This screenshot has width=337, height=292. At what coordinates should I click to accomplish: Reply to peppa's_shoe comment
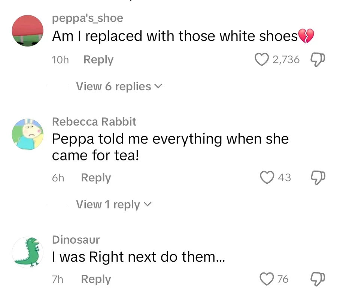pyautogui.click(x=98, y=60)
